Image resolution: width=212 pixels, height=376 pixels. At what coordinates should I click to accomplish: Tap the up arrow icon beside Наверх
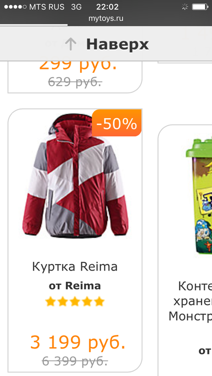tap(70, 44)
